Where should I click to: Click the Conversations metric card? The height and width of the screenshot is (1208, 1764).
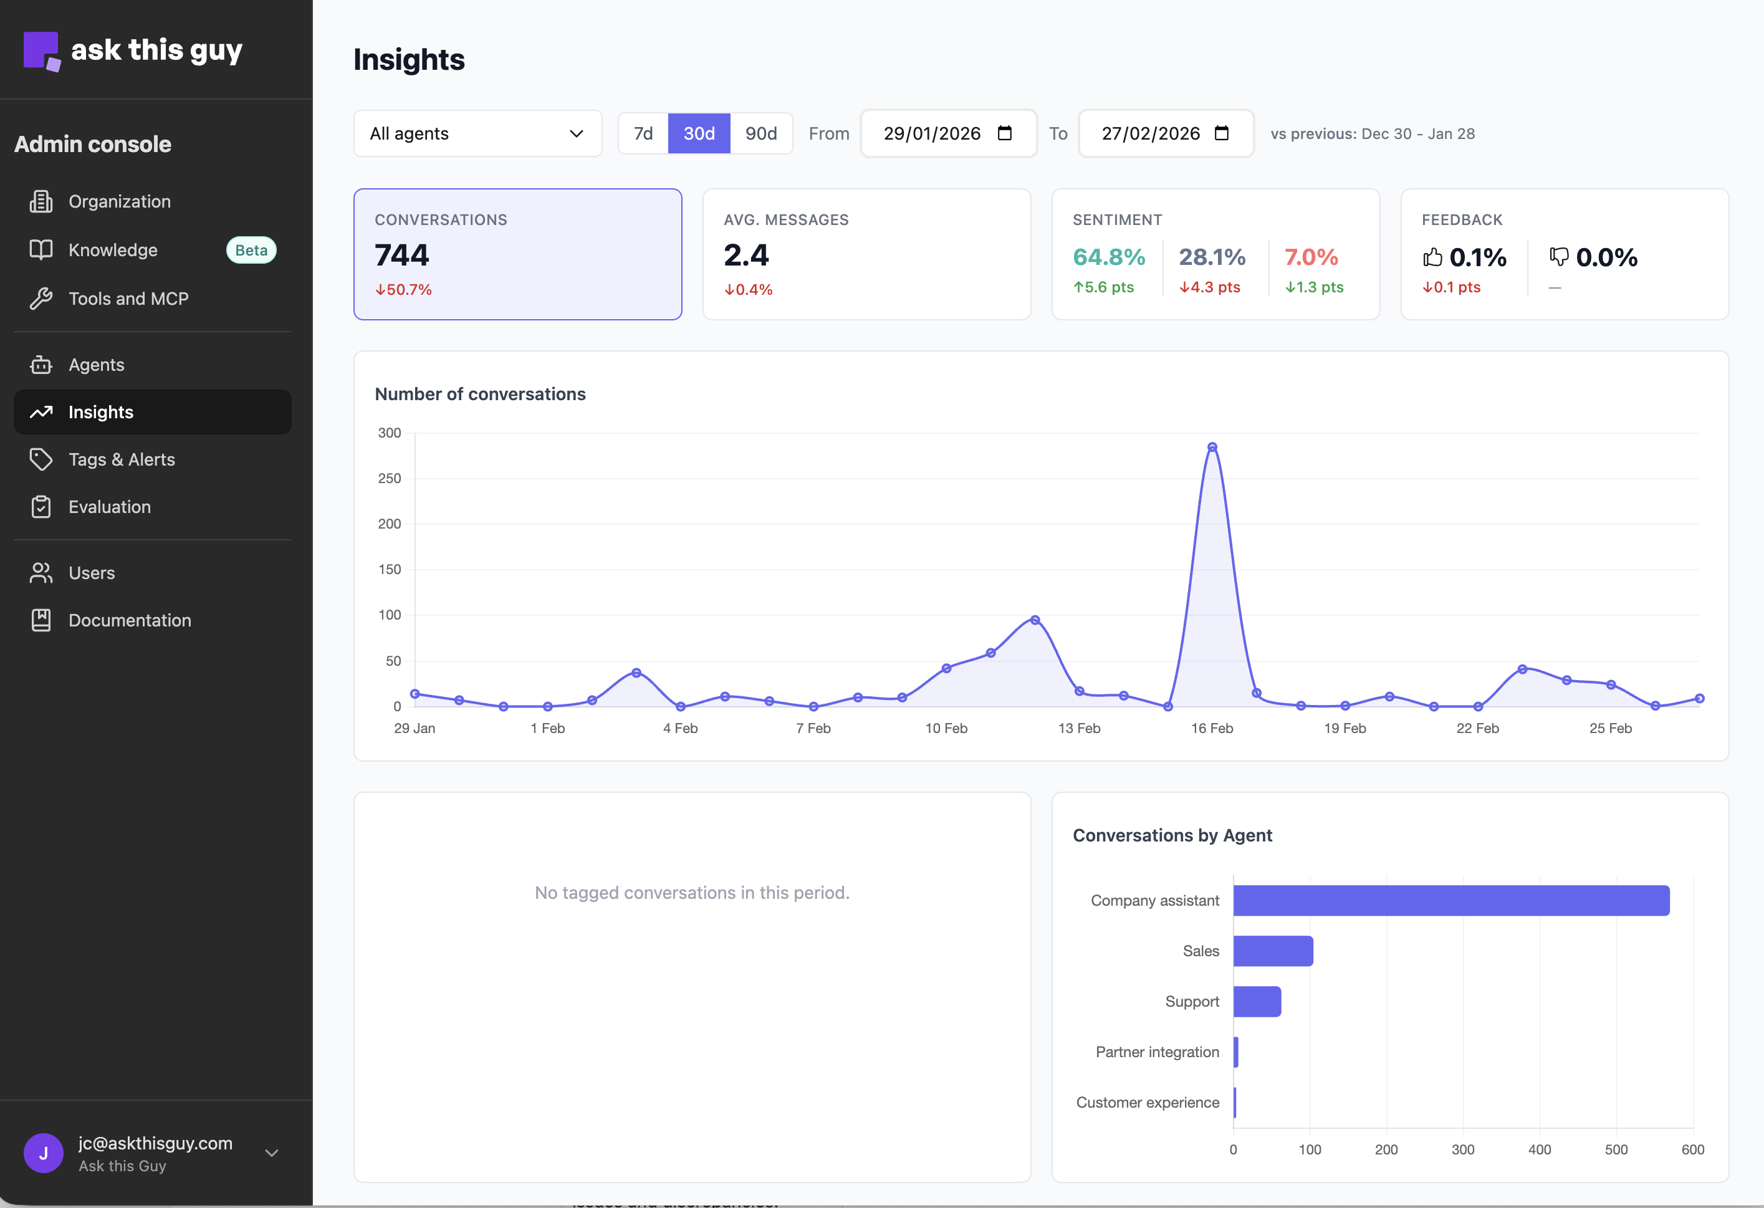tap(517, 254)
